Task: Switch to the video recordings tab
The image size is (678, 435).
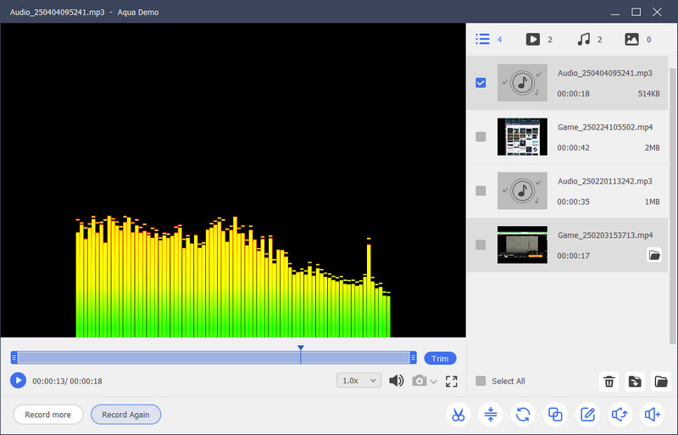Action: pos(539,39)
